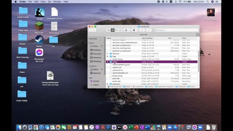The height and width of the screenshot is (131, 233).
Task: Go forward in Finder history
Action: coord(94,30)
